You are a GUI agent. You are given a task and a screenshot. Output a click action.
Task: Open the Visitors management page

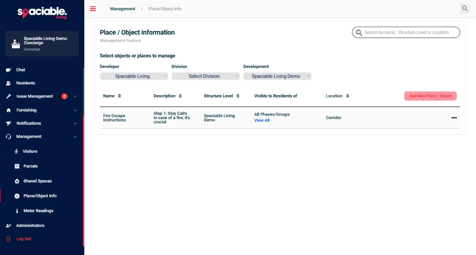click(30, 151)
